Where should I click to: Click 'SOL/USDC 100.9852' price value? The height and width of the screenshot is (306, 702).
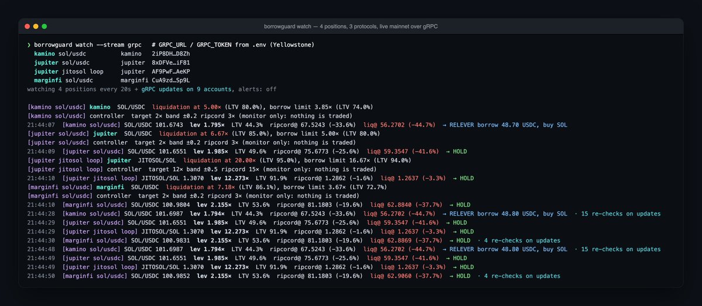pyautogui.click(x=160, y=276)
